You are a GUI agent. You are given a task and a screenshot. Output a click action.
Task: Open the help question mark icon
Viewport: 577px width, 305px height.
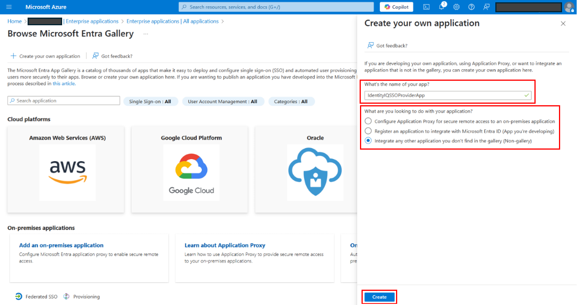[471, 7]
